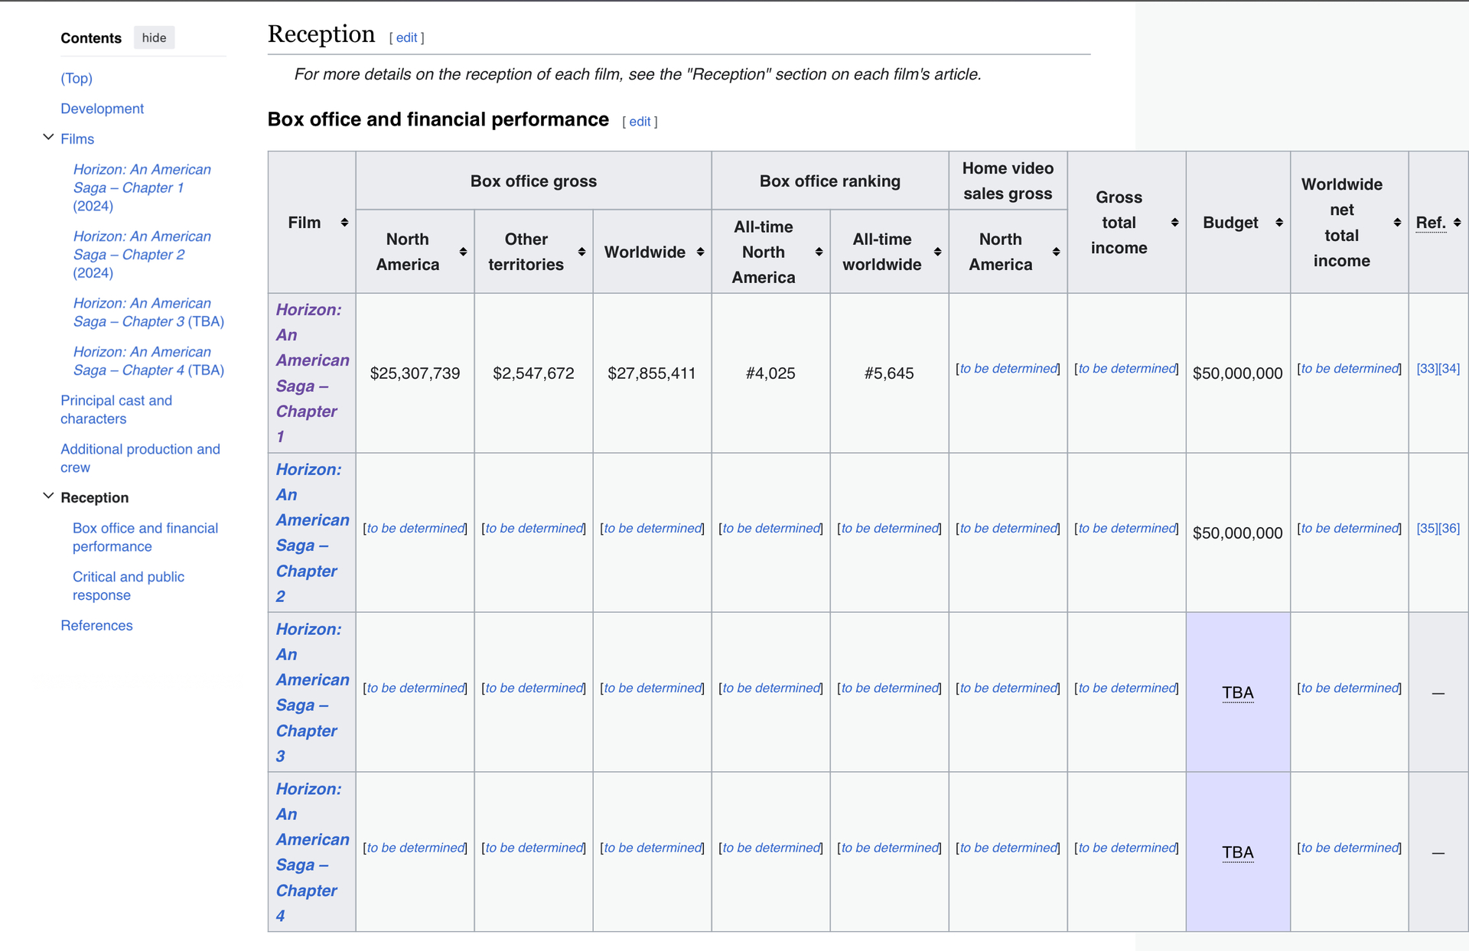Collapse the Reception section in contents
1469x951 pixels.
click(48, 497)
